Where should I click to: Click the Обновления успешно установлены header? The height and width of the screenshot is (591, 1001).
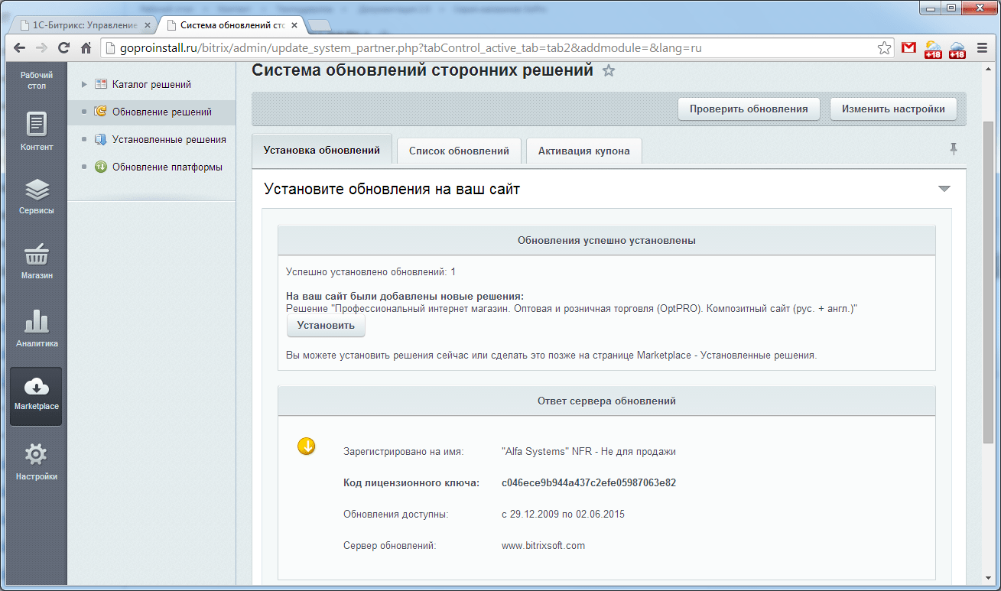tap(606, 240)
